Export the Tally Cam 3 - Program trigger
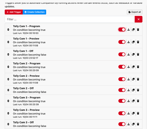Image resolution: width=147 pixels, height=129 pixels. 129,101
